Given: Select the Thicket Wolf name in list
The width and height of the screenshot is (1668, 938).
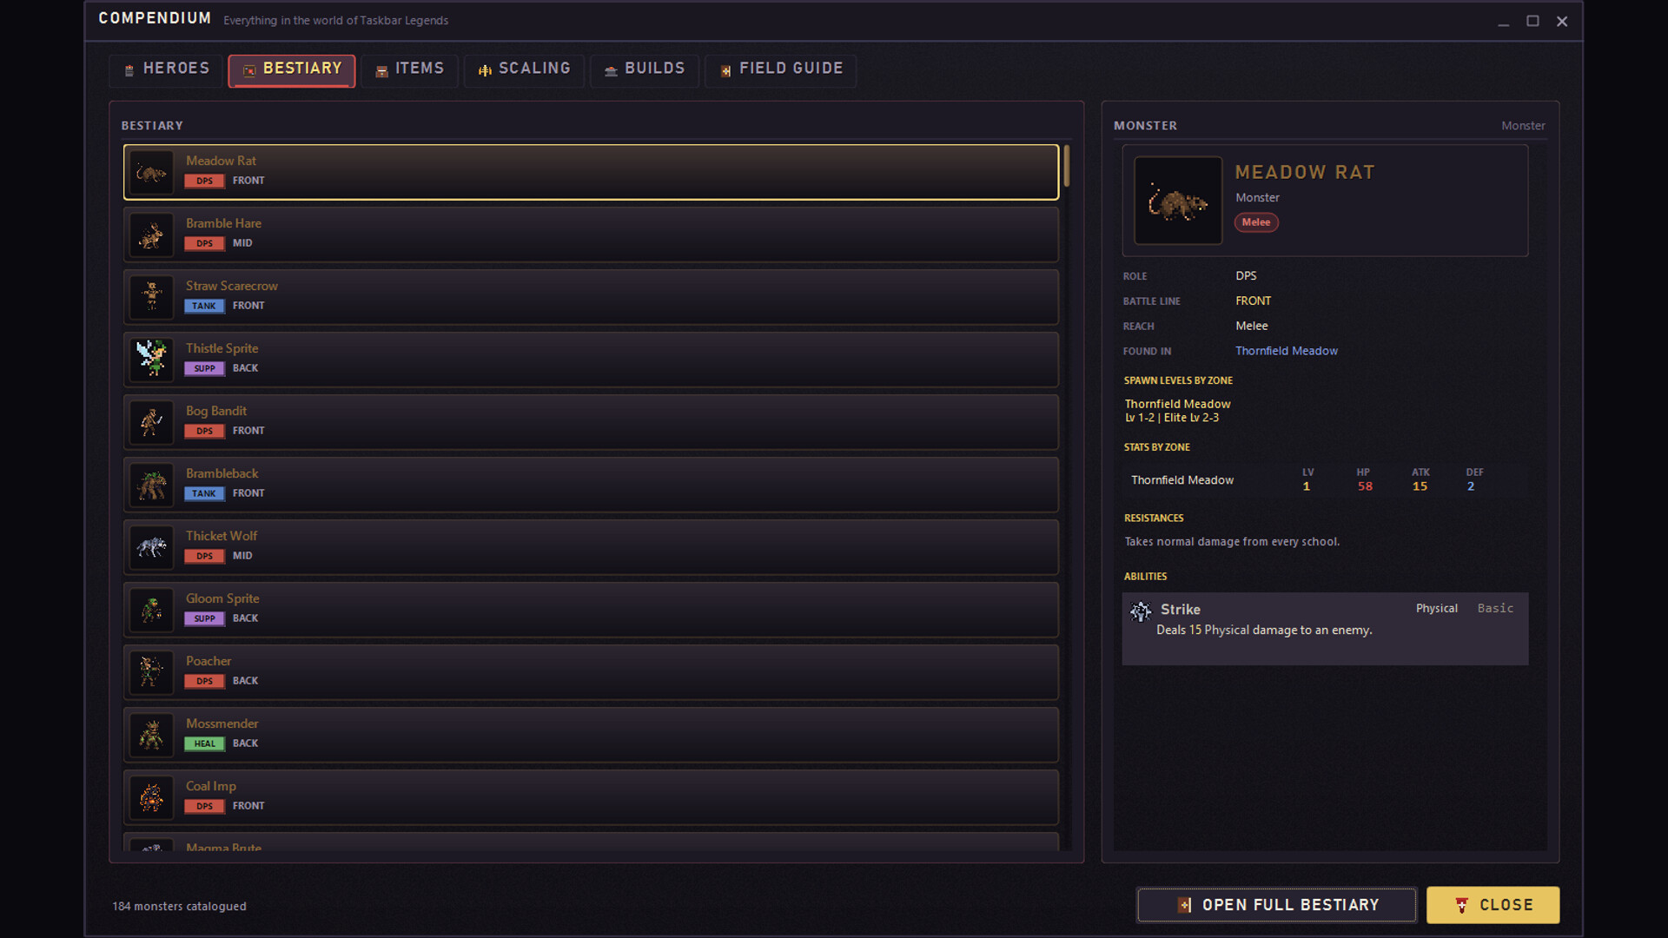Looking at the screenshot, I should 222,536.
